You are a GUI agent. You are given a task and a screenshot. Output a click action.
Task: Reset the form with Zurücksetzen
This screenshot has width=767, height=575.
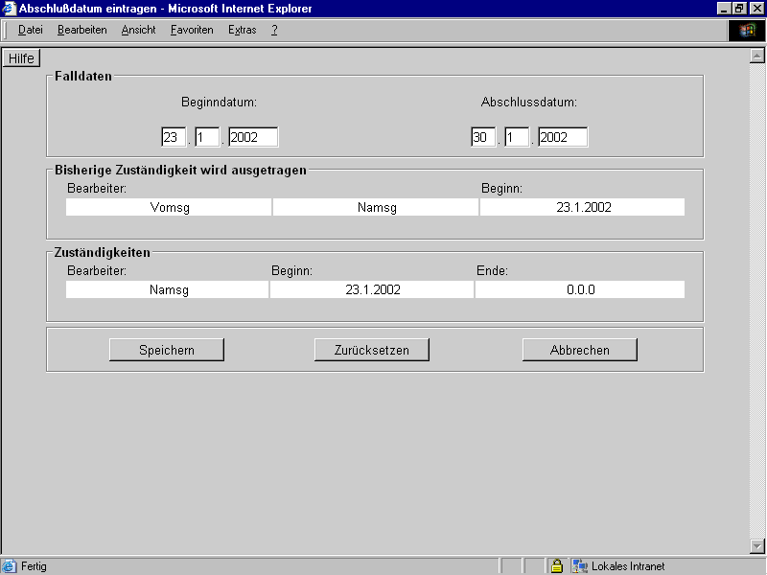coord(372,350)
